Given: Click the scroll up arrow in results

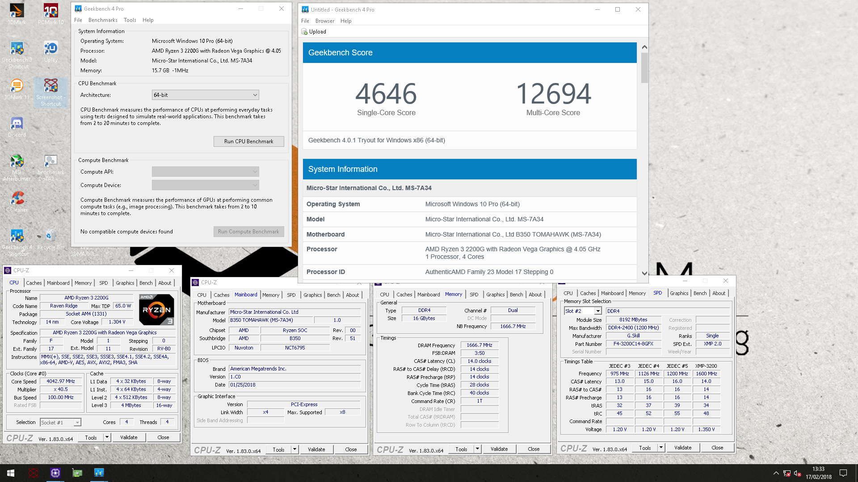Looking at the screenshot, I should point(644,47).
